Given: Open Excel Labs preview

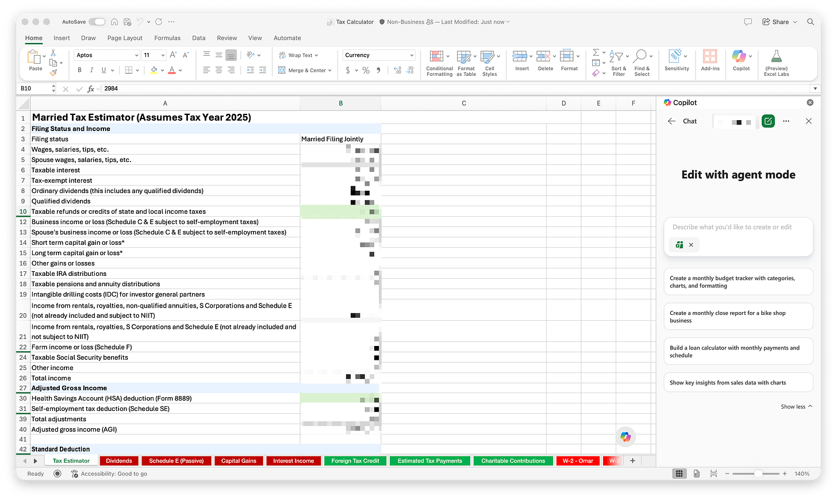Looking at the screenshot, I should pyautogui.click(x=776, y=63).
